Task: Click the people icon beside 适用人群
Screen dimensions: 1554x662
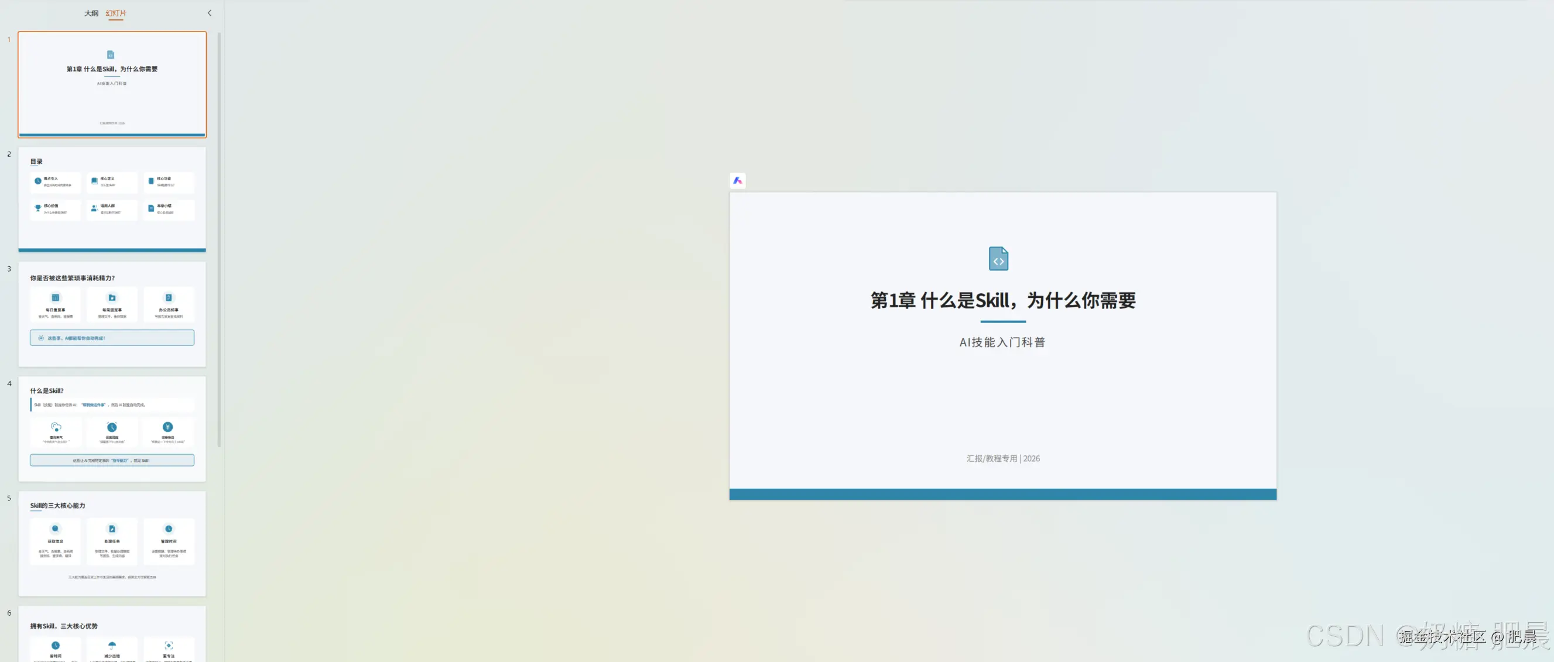Action: point(94,207)
